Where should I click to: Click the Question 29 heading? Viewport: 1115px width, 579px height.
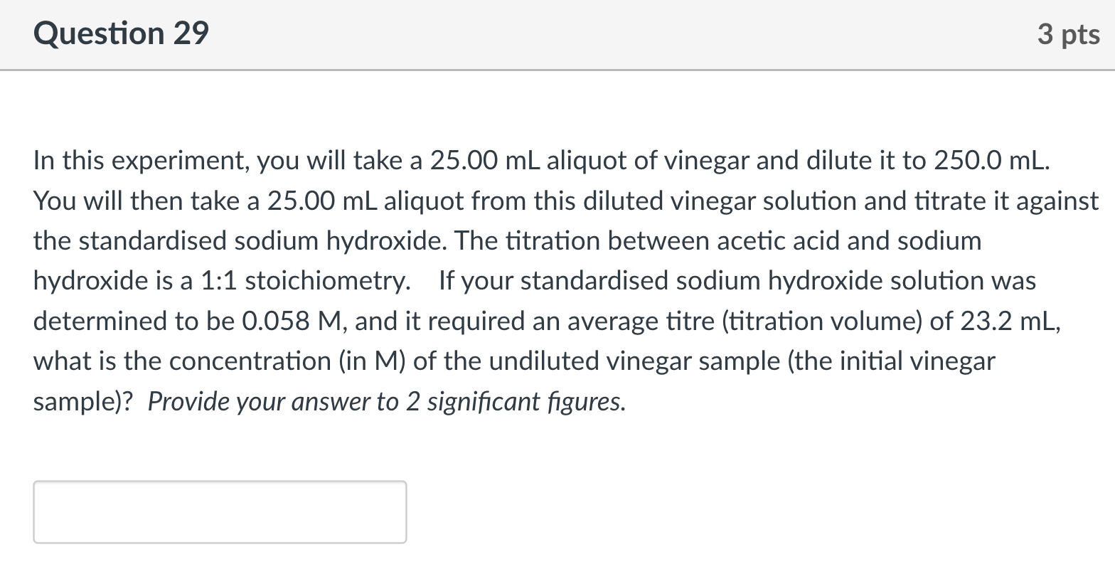click(121, 33)
